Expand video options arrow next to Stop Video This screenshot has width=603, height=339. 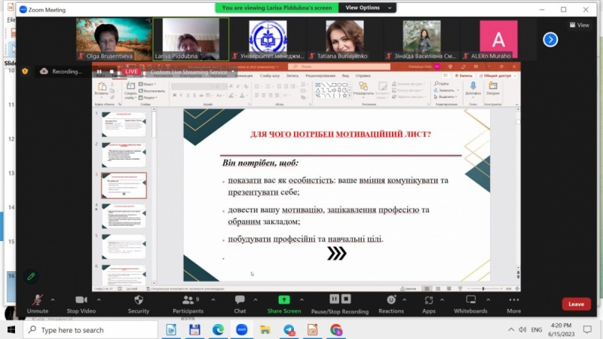pos(98,298)
